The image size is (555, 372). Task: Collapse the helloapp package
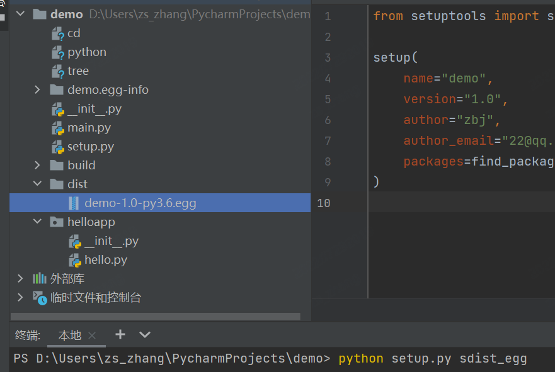coord(38,222)
